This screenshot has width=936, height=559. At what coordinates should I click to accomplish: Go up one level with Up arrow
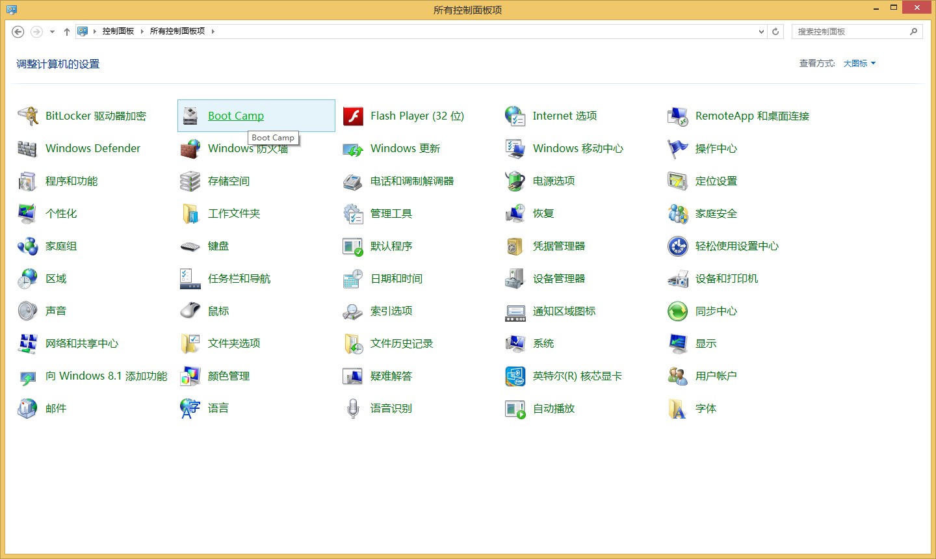click(66, 31)
